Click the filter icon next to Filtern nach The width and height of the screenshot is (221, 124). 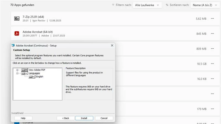point(113,5)
